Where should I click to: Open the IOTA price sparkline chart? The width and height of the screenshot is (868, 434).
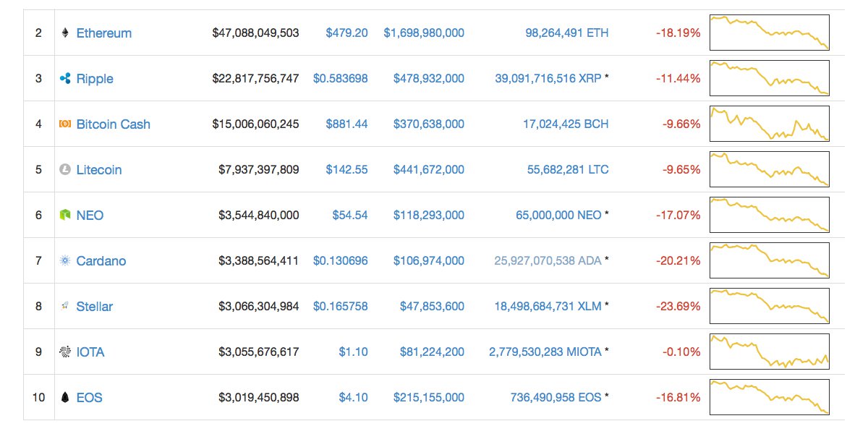coord(770,352)
